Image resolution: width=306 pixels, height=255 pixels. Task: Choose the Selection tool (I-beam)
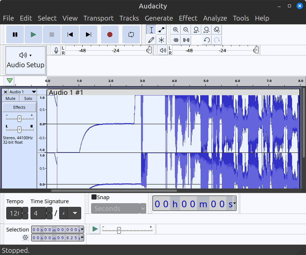click(x=151, y=30)
